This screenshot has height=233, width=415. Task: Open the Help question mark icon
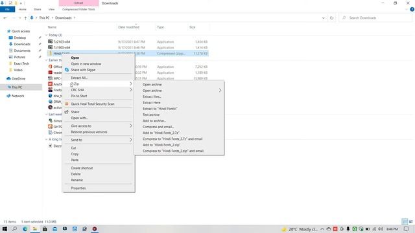point(412,9)
